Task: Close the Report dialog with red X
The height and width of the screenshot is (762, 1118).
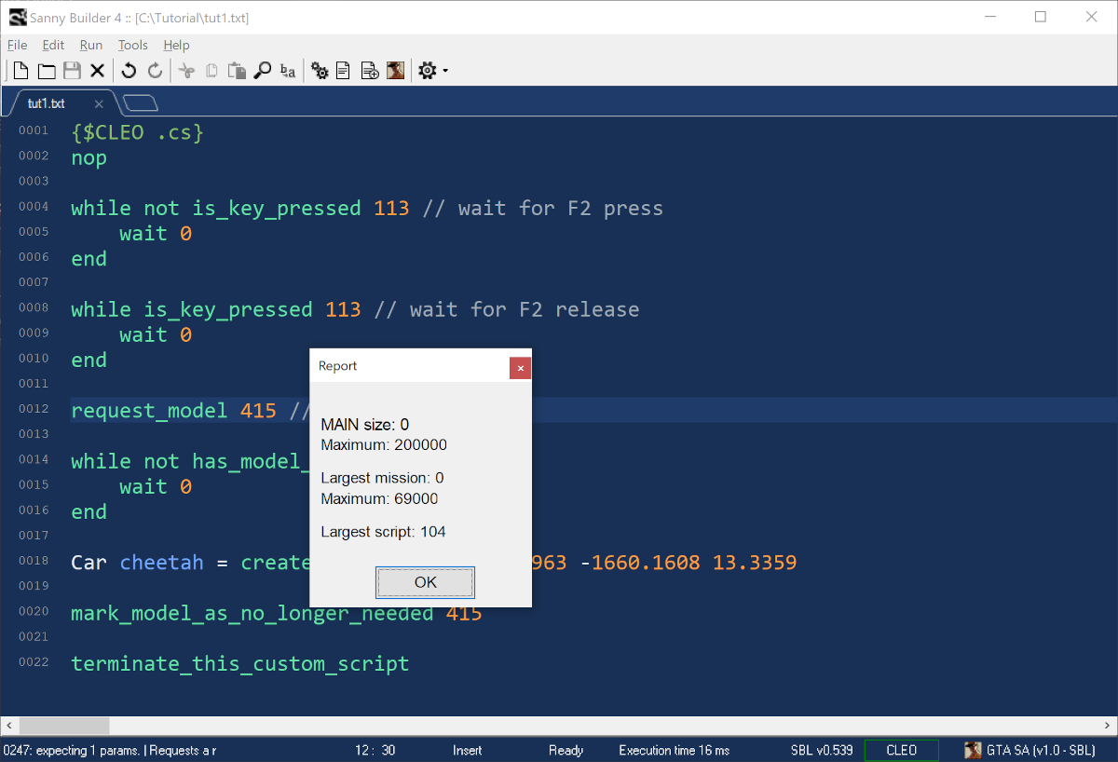Action: tap(520, 368)
